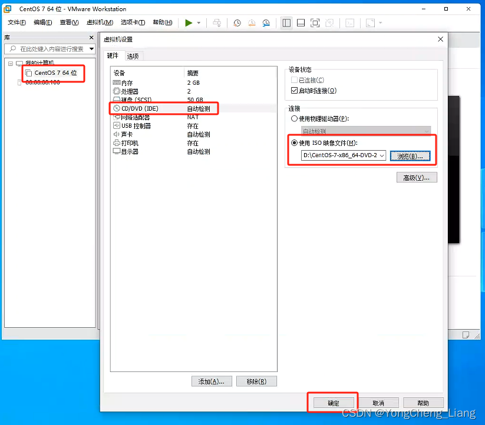Click the 移除(R) button
Image resolution: width=485 pixels, height=425 pixels.
click(x=256, y=381)
